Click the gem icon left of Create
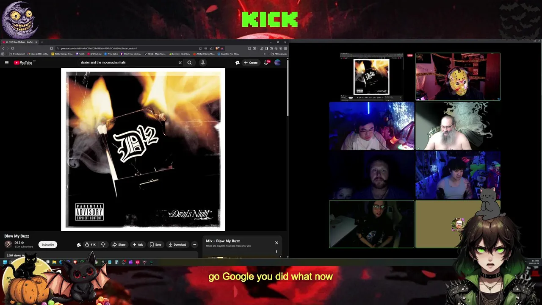 pyautogui.click(x=238, y=63)
